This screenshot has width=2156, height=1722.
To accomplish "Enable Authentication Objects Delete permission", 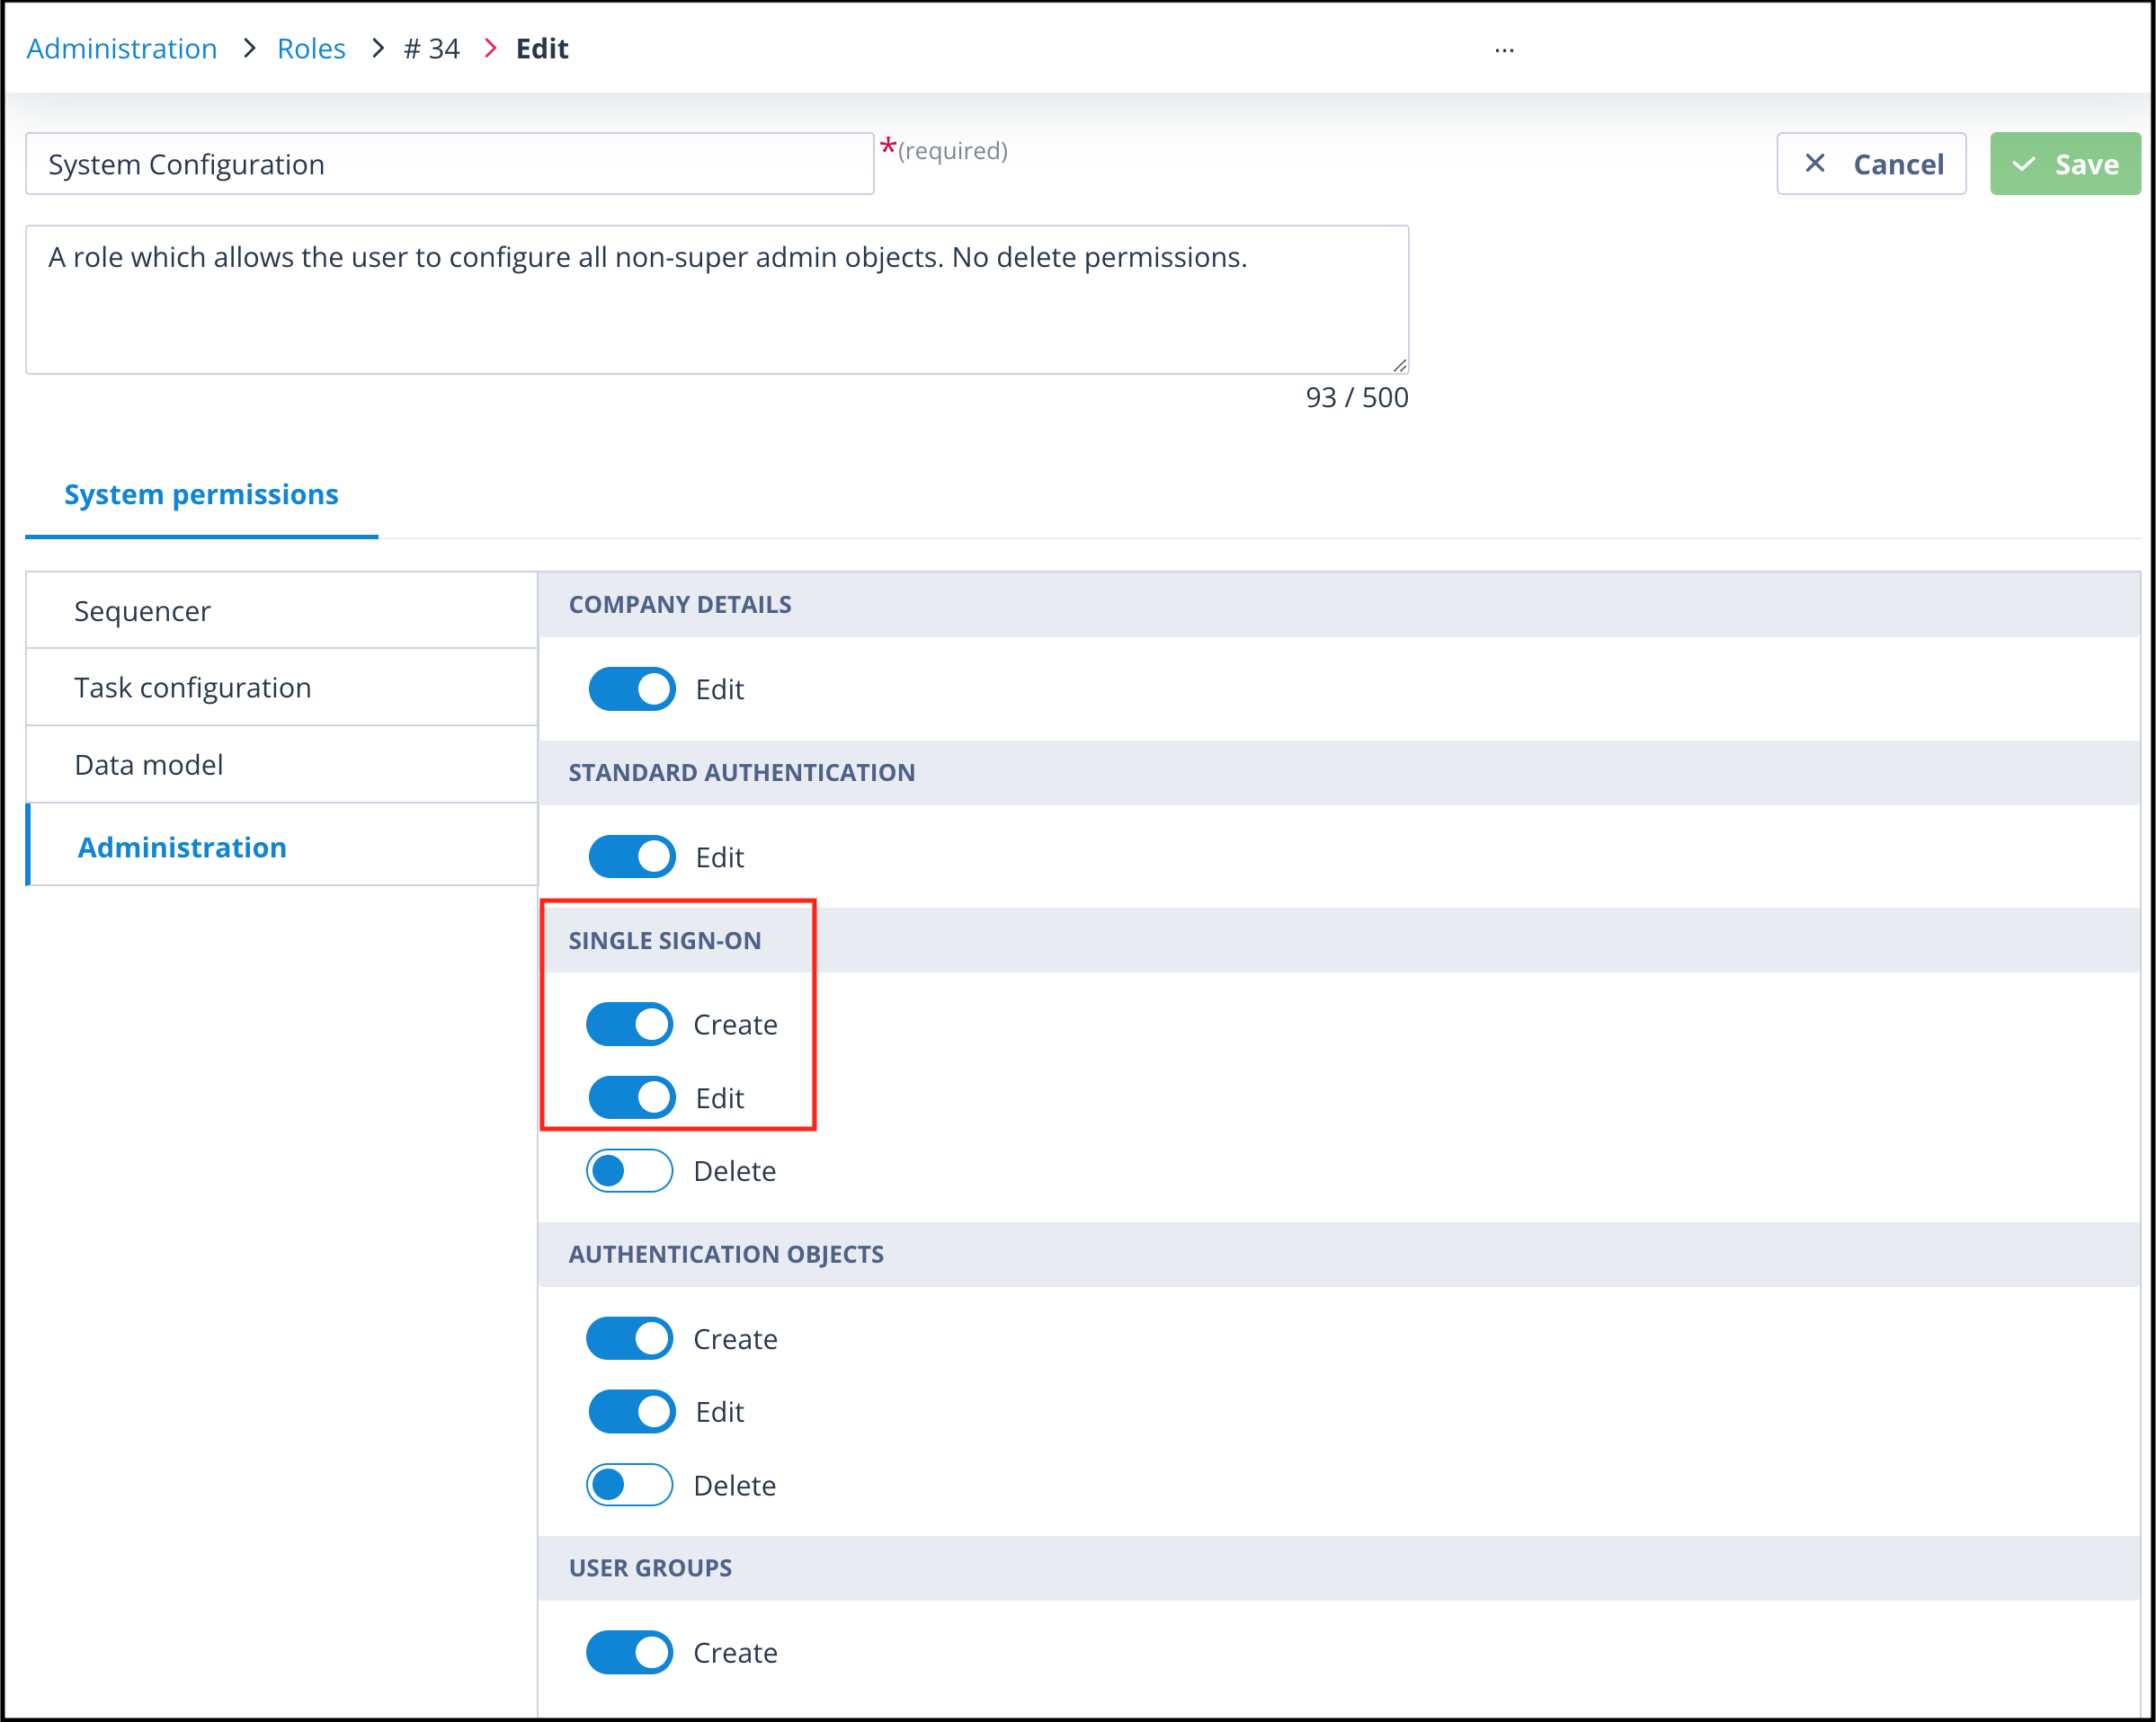I will 630,1484.
